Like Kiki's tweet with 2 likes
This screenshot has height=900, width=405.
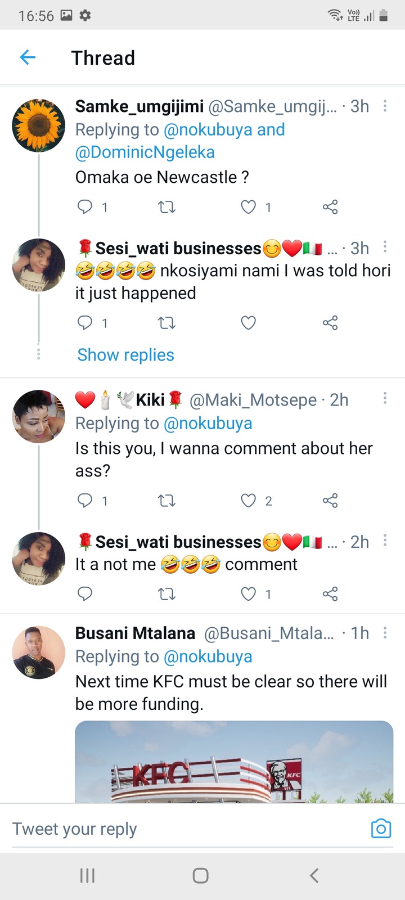(x=249, y=501)
